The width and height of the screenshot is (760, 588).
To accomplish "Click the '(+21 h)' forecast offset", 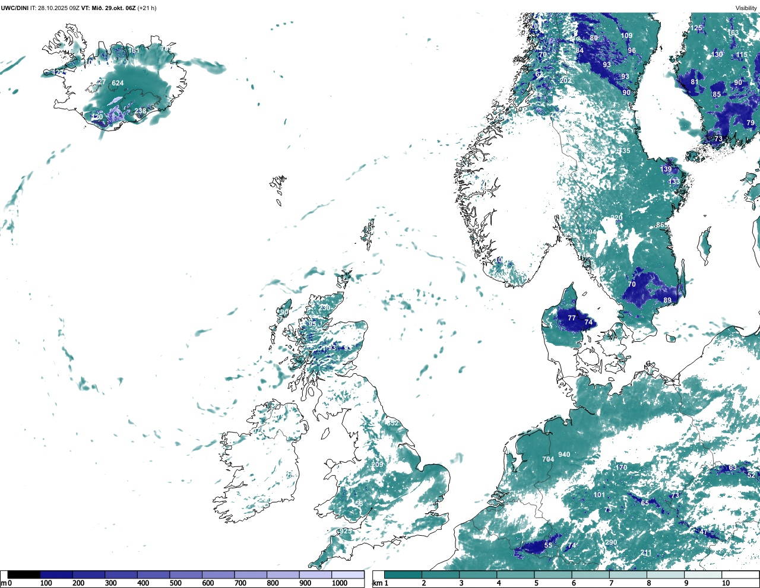I will 147,8.
